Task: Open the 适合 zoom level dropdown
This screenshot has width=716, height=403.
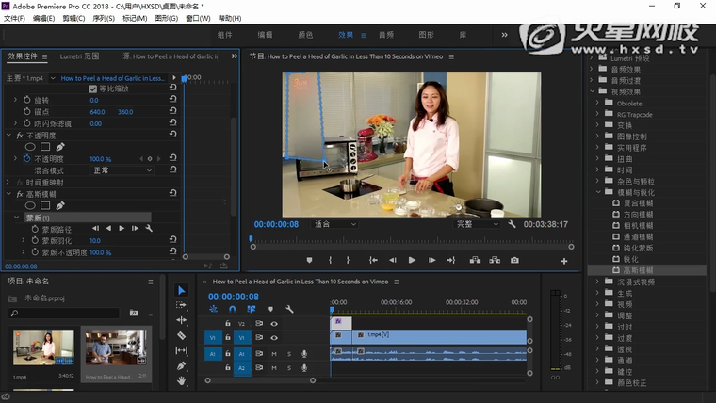Action: click(x=335, y=224)
